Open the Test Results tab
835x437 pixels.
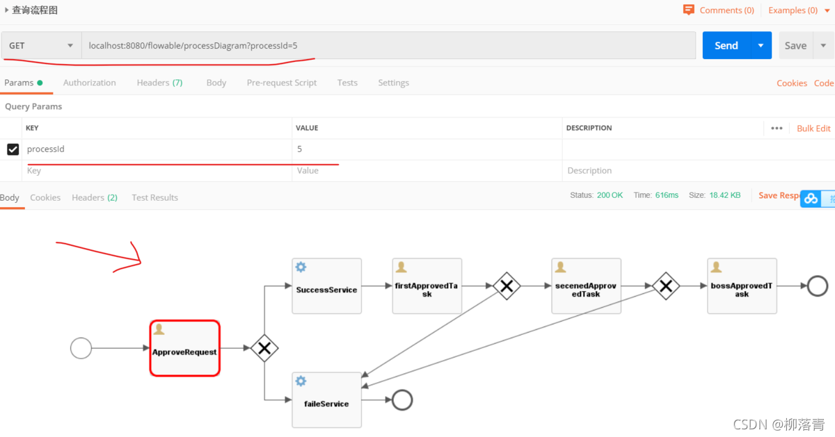click(154, 197)
